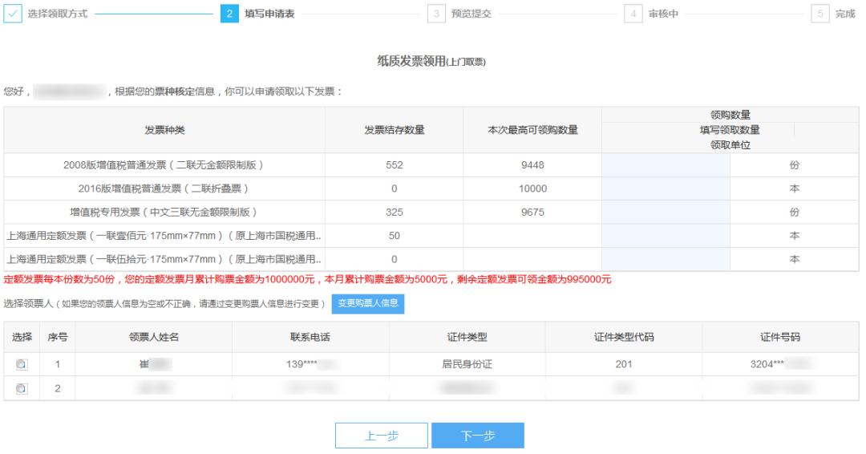The image size is (866, 454).
Task: Click the 领票人姓名 column header
Action: (x=153, y=337)
